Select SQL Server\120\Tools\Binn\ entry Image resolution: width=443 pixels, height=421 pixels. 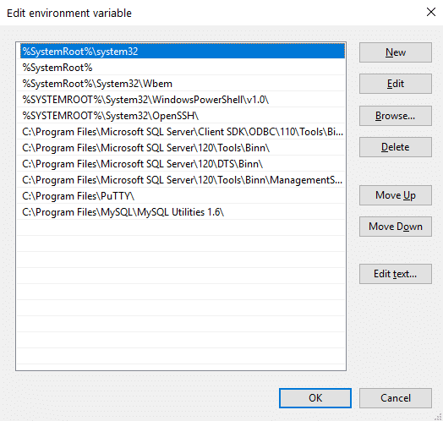(183, 148)
